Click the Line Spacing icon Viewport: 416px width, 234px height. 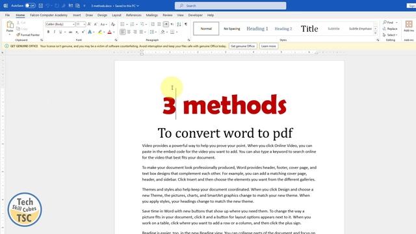(151, 32)
